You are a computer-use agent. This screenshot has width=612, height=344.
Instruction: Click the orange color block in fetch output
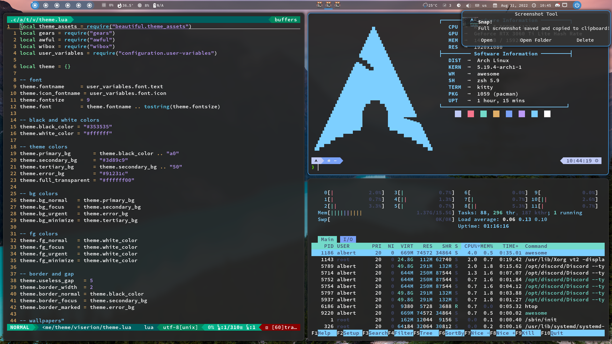(x=496, y=114)
